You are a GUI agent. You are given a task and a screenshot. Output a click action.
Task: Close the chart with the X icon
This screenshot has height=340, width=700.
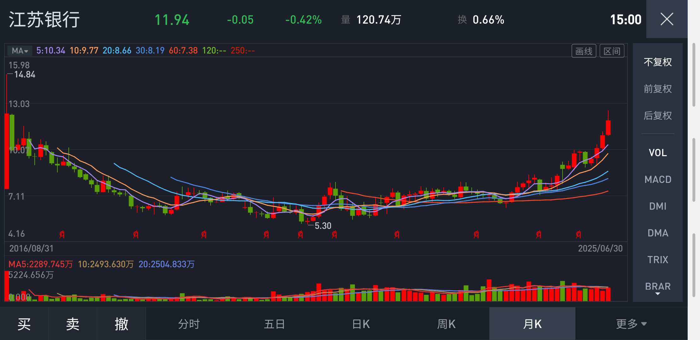click(x=667, y=19)
